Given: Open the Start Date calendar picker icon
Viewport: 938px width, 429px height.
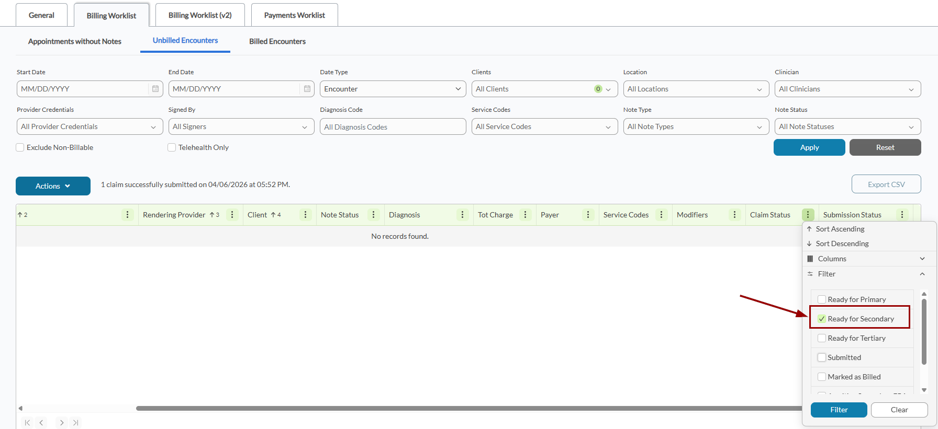Looking at the screenshot, I should click(x=155, y=89).
